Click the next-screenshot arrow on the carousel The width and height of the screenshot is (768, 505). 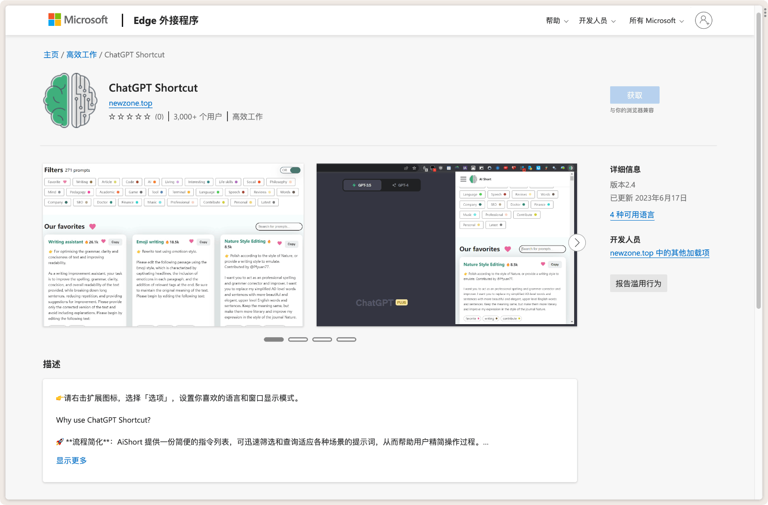tap(577, 243)
